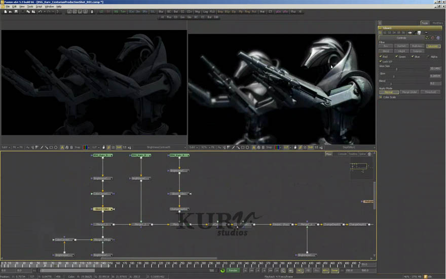This screenshot has height=279, width=446.
Task: Switch to the Modifiers tab
Action: pos(437,23)
